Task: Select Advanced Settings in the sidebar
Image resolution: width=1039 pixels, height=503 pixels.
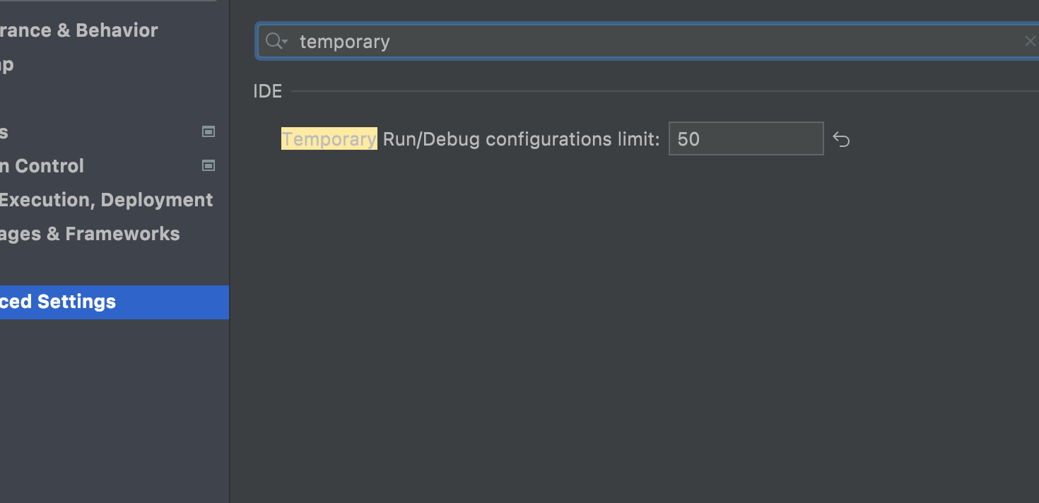Action: pos(58,302)
